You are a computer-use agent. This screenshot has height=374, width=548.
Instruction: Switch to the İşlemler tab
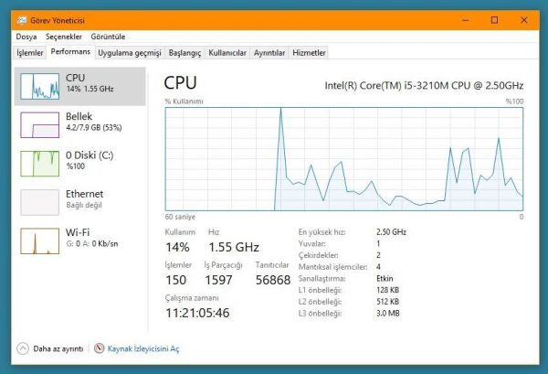pos(30,53)
